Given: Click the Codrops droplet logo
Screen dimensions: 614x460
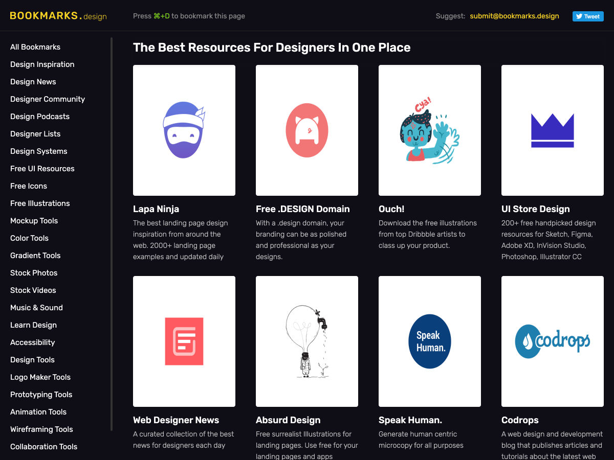Looking at the screenshot, I should (x=552, y=341).
